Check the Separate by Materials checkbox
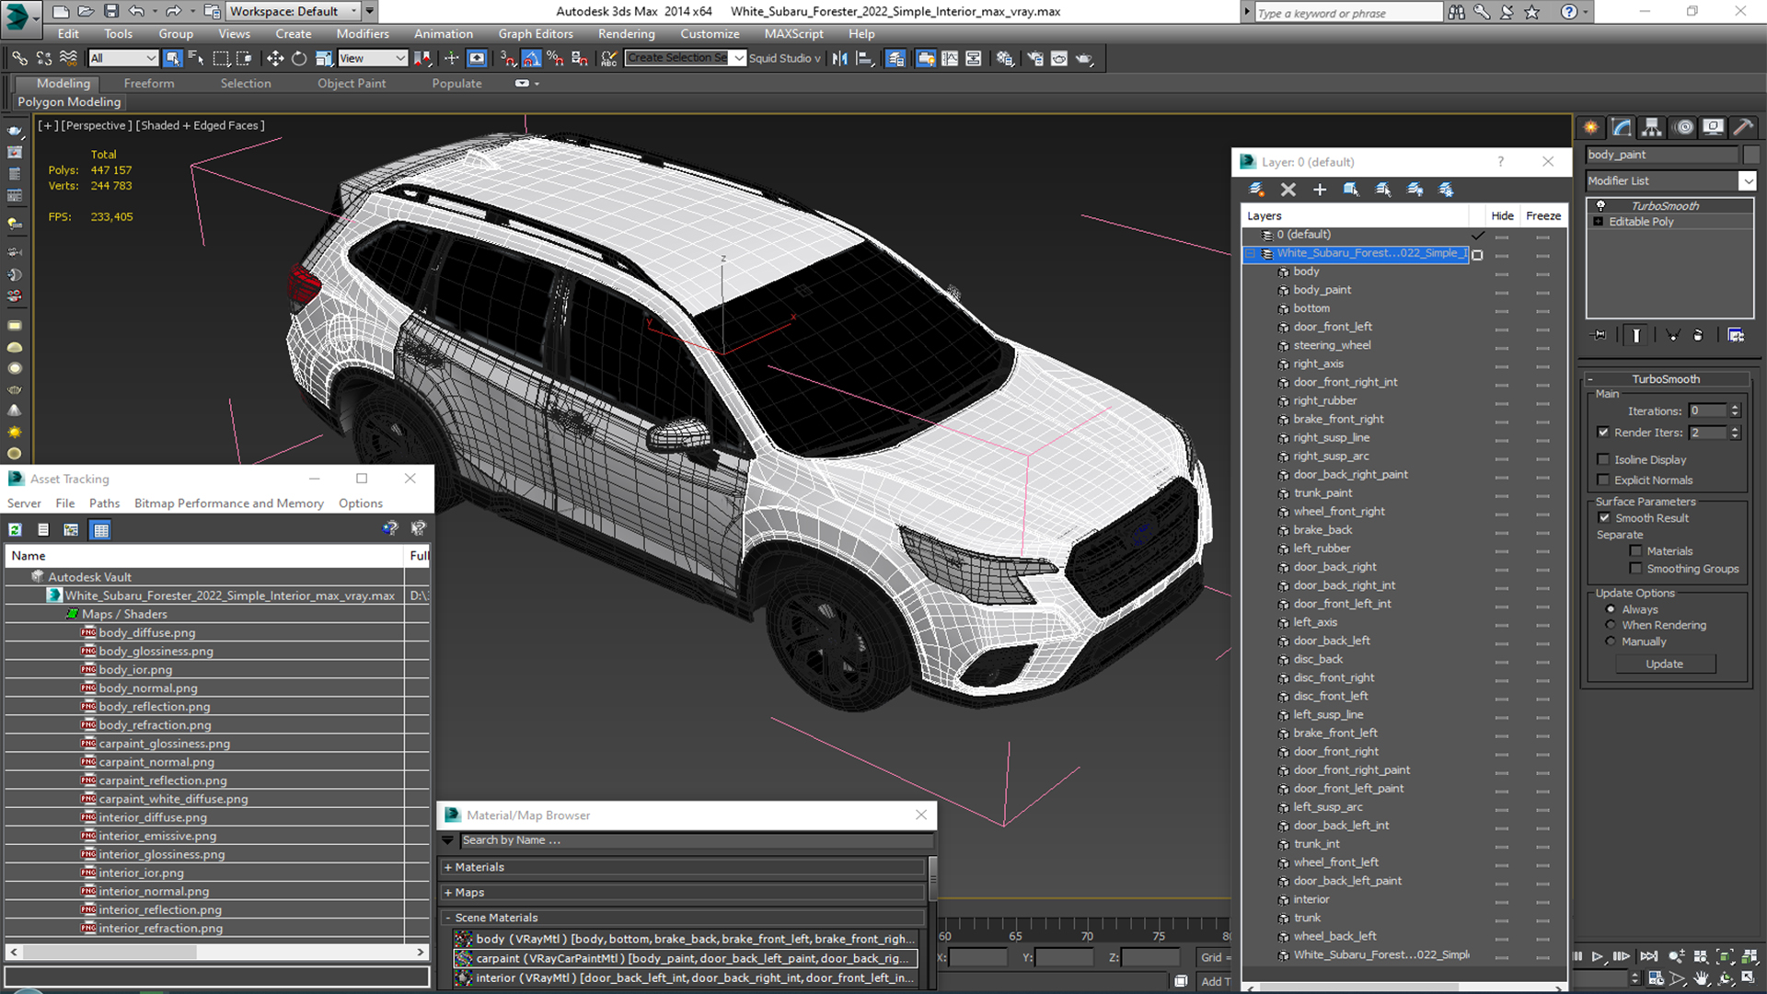1767x994 pixels. click(1635, 550)
